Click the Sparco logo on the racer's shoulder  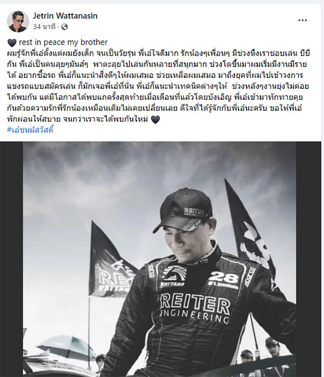tap(251, 276)
